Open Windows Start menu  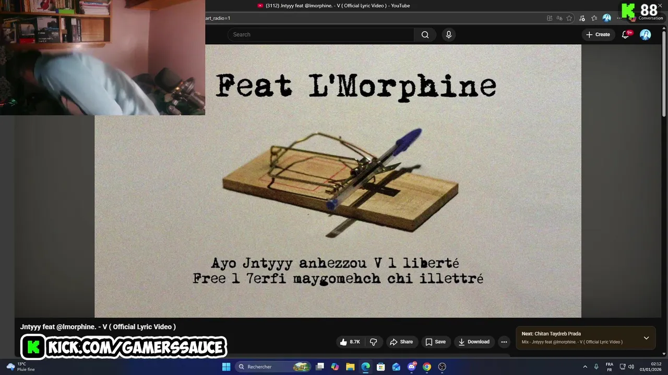click(x=226, y=367)
